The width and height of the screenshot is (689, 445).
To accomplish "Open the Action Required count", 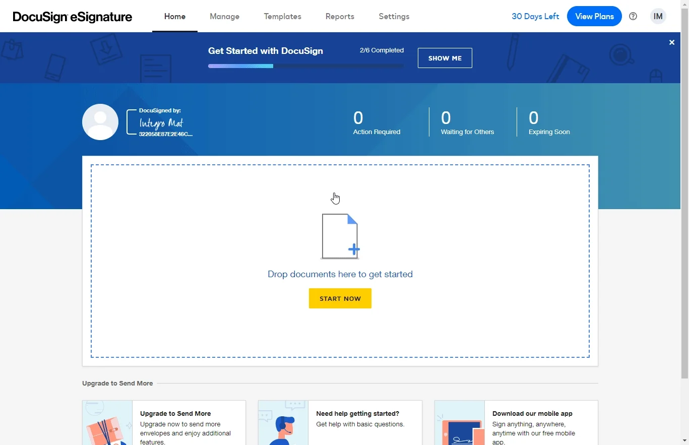I will pos(377,122).
